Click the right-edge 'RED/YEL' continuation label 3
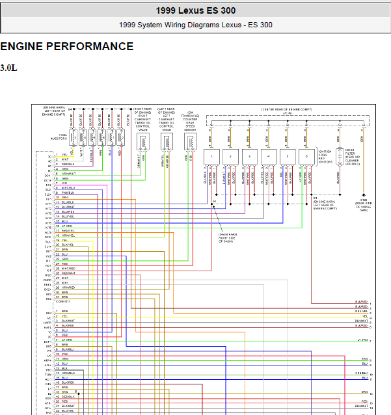Image resolution: width=391 pixels, height=415 pixels. (363, 312)
